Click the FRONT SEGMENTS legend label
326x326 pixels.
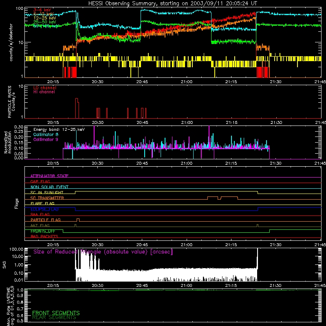(56, 313)
